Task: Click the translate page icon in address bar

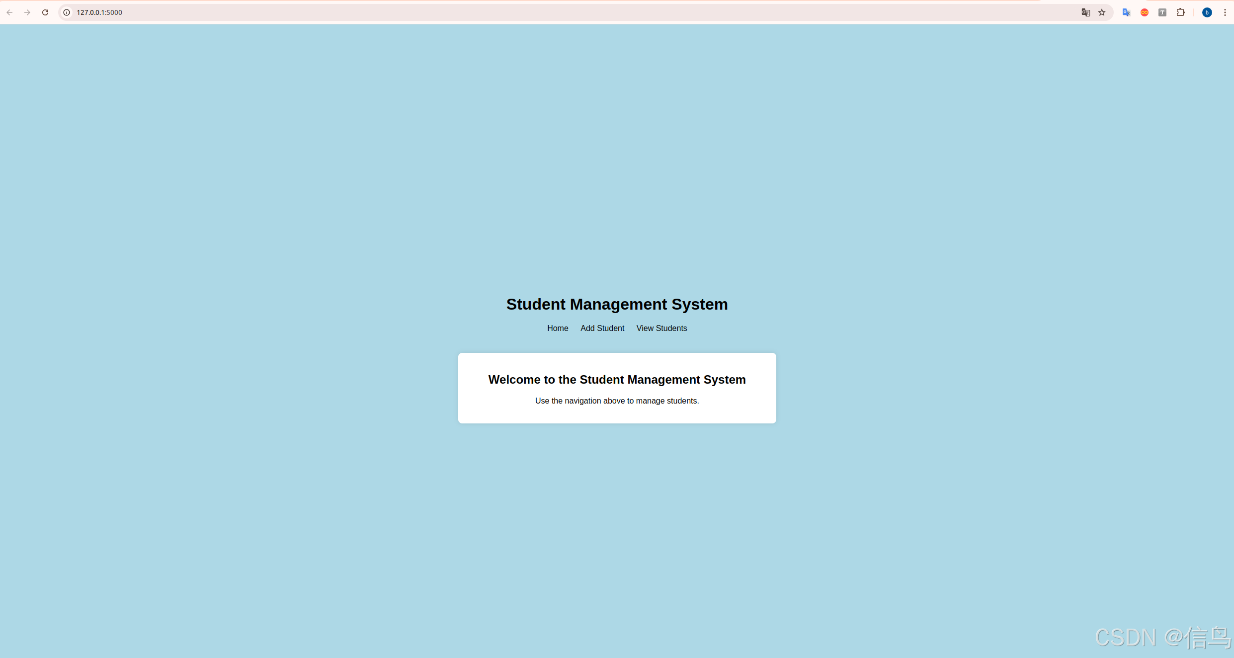Action: tap(1085, 12)
